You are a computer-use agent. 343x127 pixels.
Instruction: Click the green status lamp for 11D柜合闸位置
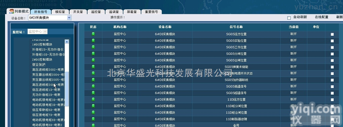click(x=93, y=112)
